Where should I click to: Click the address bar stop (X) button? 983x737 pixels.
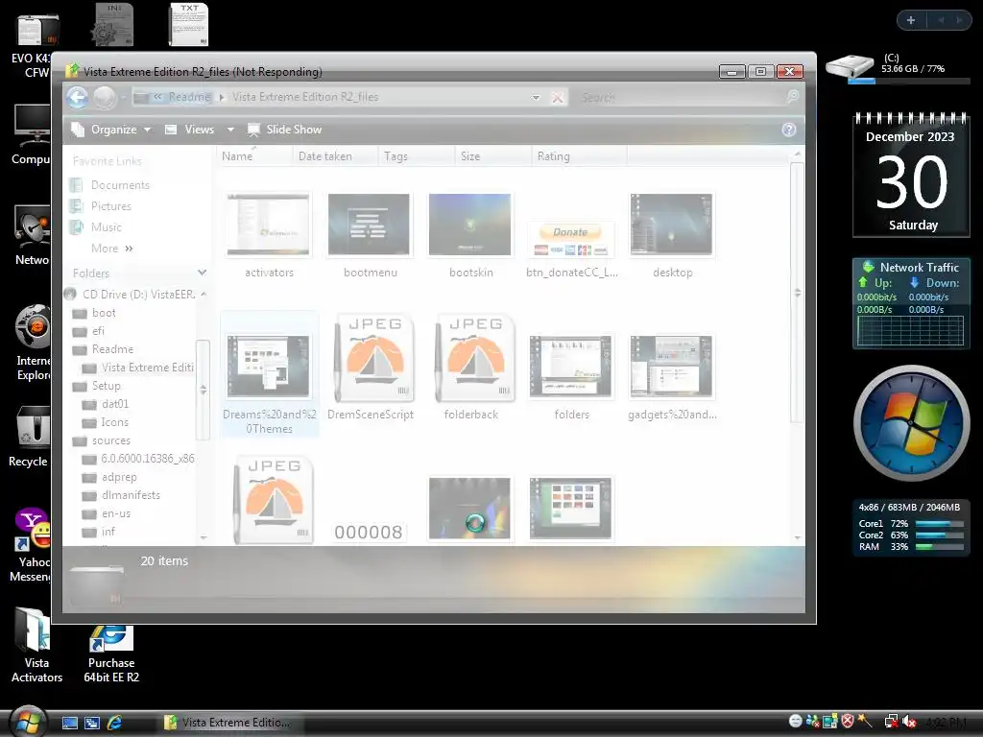pyautogui.click(x=558, y=97)
